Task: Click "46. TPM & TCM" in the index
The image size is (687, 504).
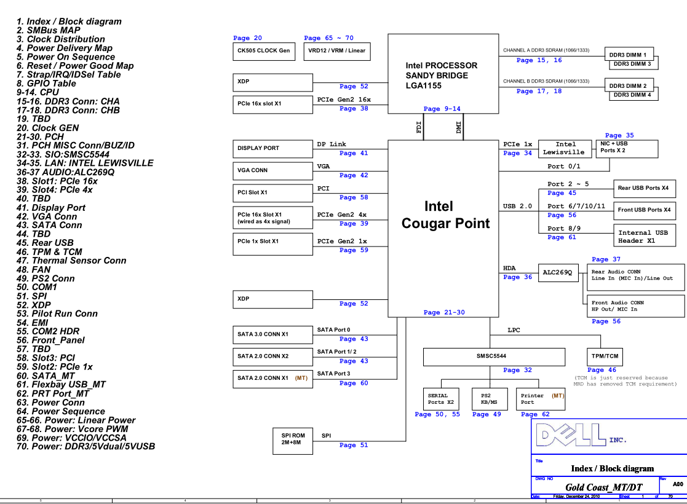Action: pos(49,252)
